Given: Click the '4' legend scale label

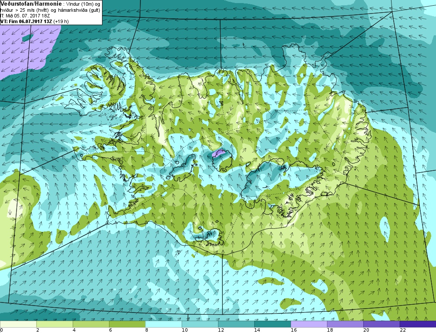Looking at the screenshot, I should (x=74, y=330).
